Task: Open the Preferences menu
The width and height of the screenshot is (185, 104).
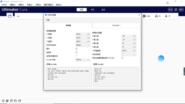Action: click(x=48, y=5)
